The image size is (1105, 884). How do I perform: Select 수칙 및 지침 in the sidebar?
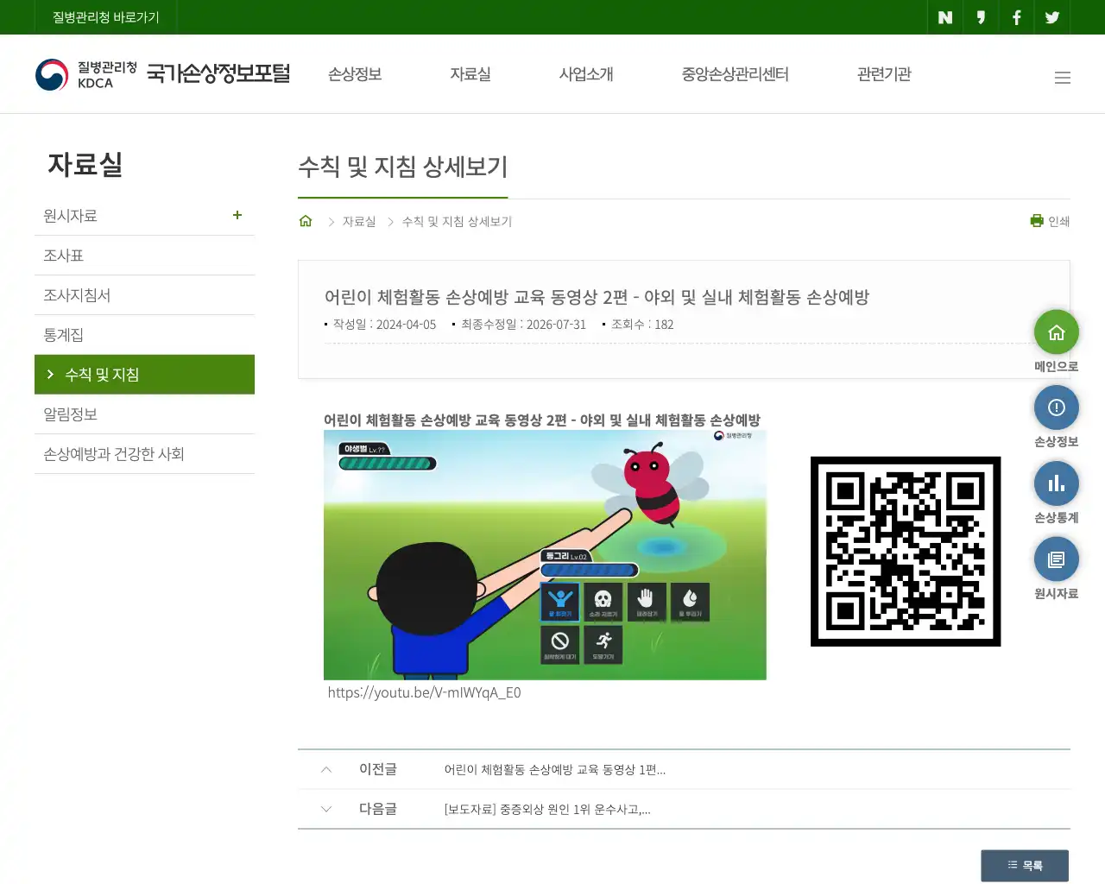144,375
